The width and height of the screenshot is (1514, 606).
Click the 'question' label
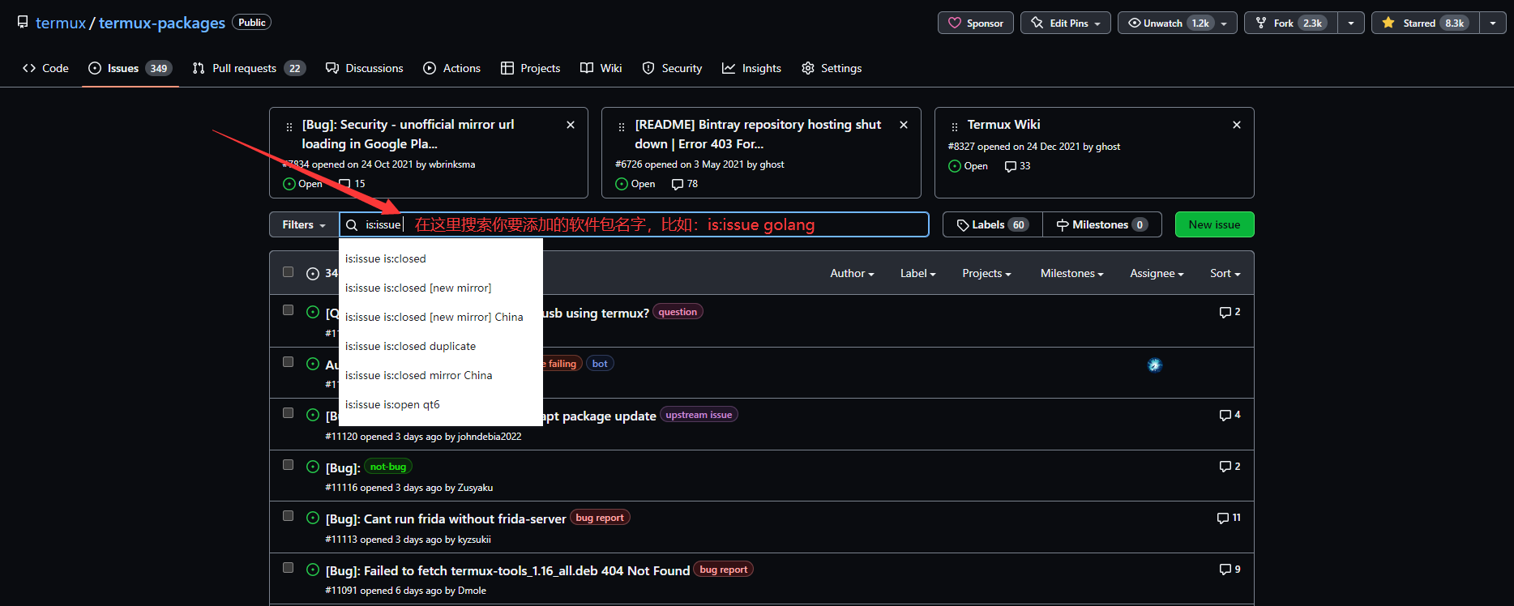pyautogui.click(x=678, y=312)
